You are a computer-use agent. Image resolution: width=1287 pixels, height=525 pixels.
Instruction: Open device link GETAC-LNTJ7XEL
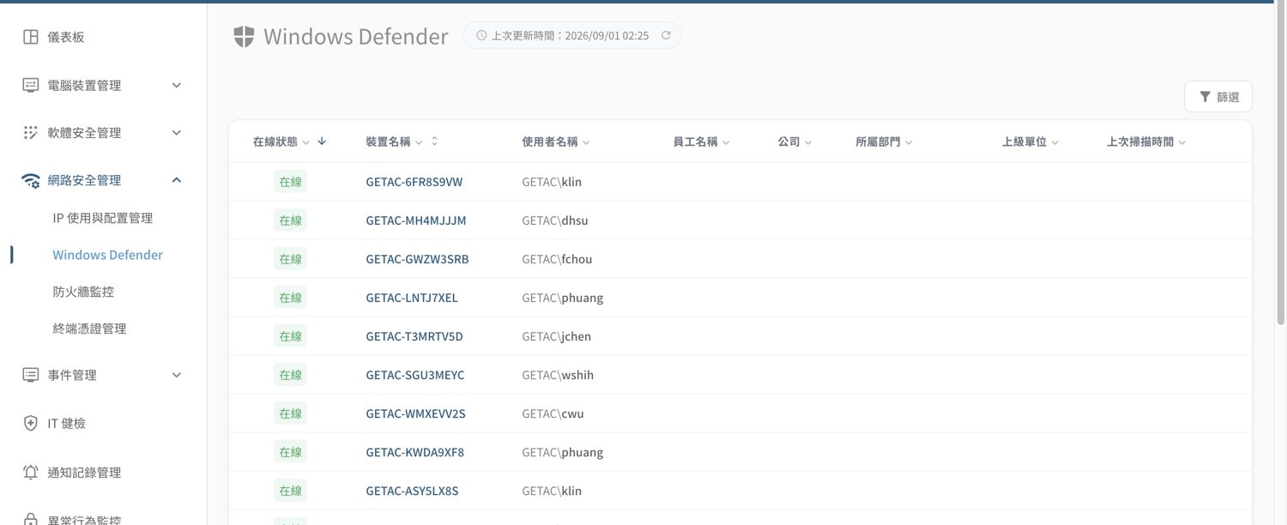(412, 298)
